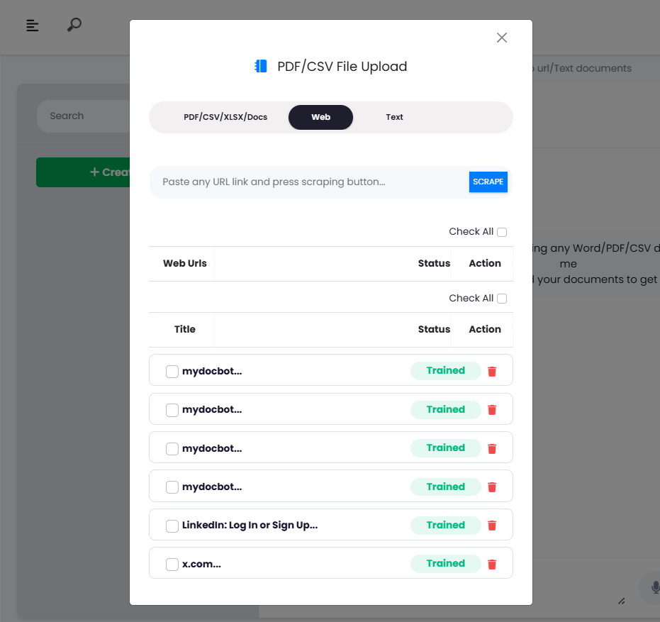This screenshot has width=660, height=622.
Task: Click the blue document icon by title
Action: coord(261,67)
